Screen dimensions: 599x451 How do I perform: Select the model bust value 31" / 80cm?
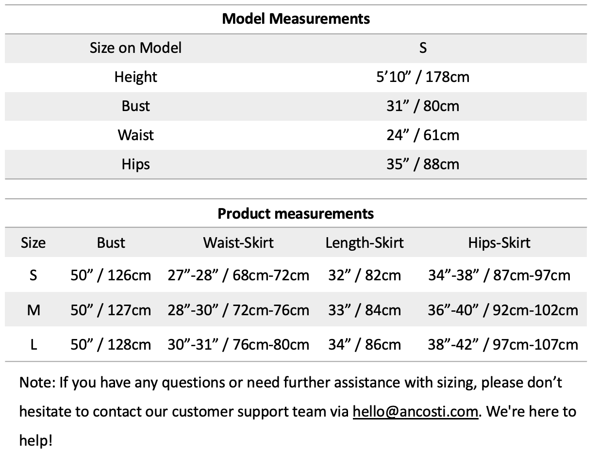(x=423, y=106)
